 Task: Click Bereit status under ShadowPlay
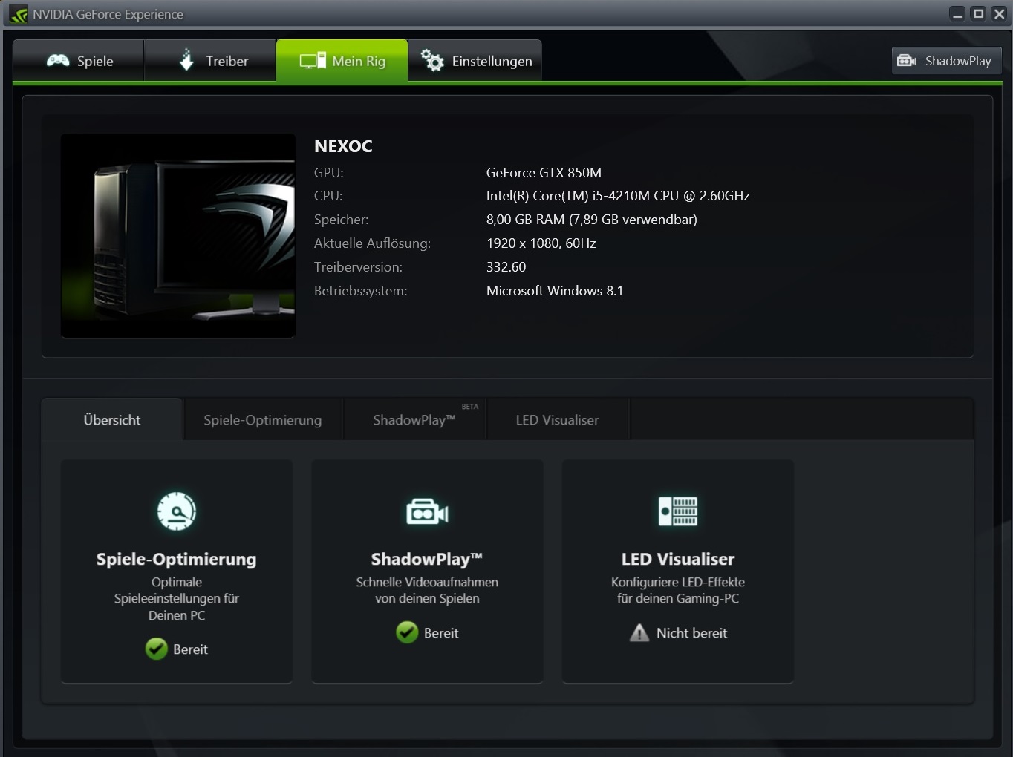(441, 633)
